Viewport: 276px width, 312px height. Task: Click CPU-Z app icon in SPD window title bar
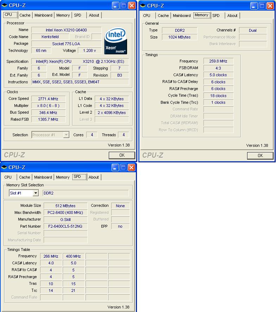4,167
